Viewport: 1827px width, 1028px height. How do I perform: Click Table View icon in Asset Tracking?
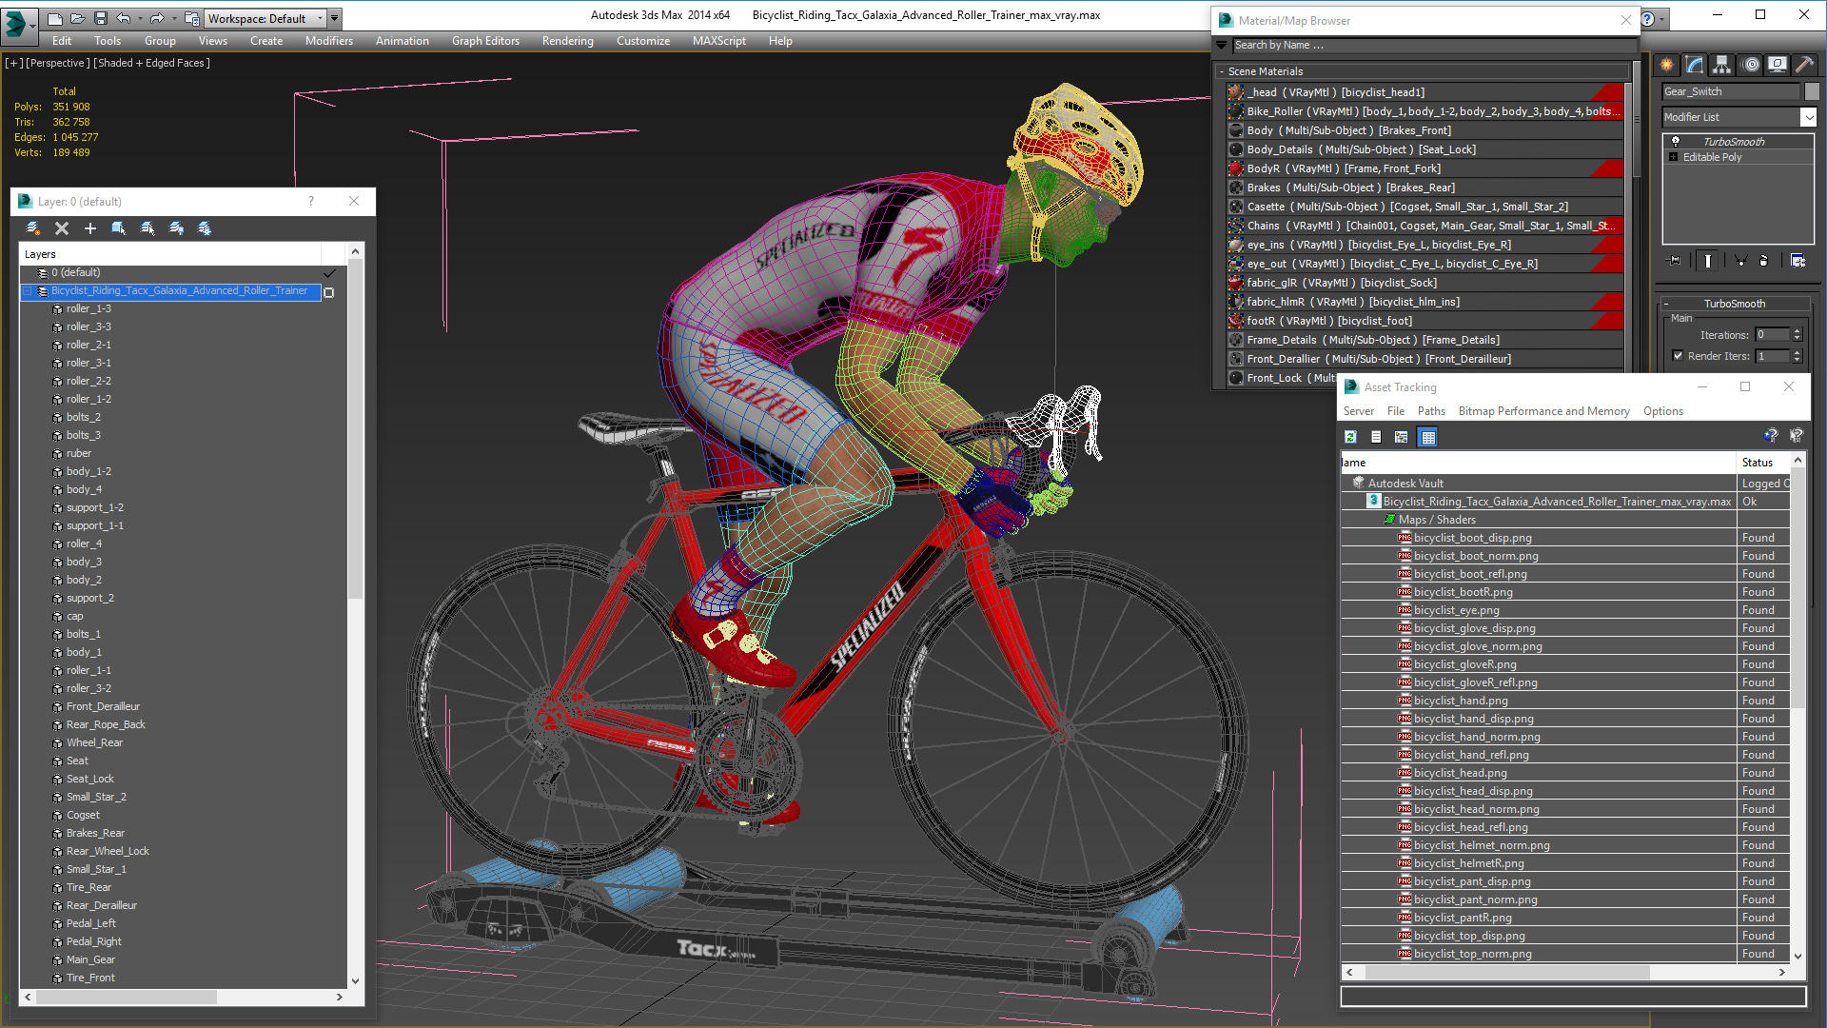(x=1427, y=437)
